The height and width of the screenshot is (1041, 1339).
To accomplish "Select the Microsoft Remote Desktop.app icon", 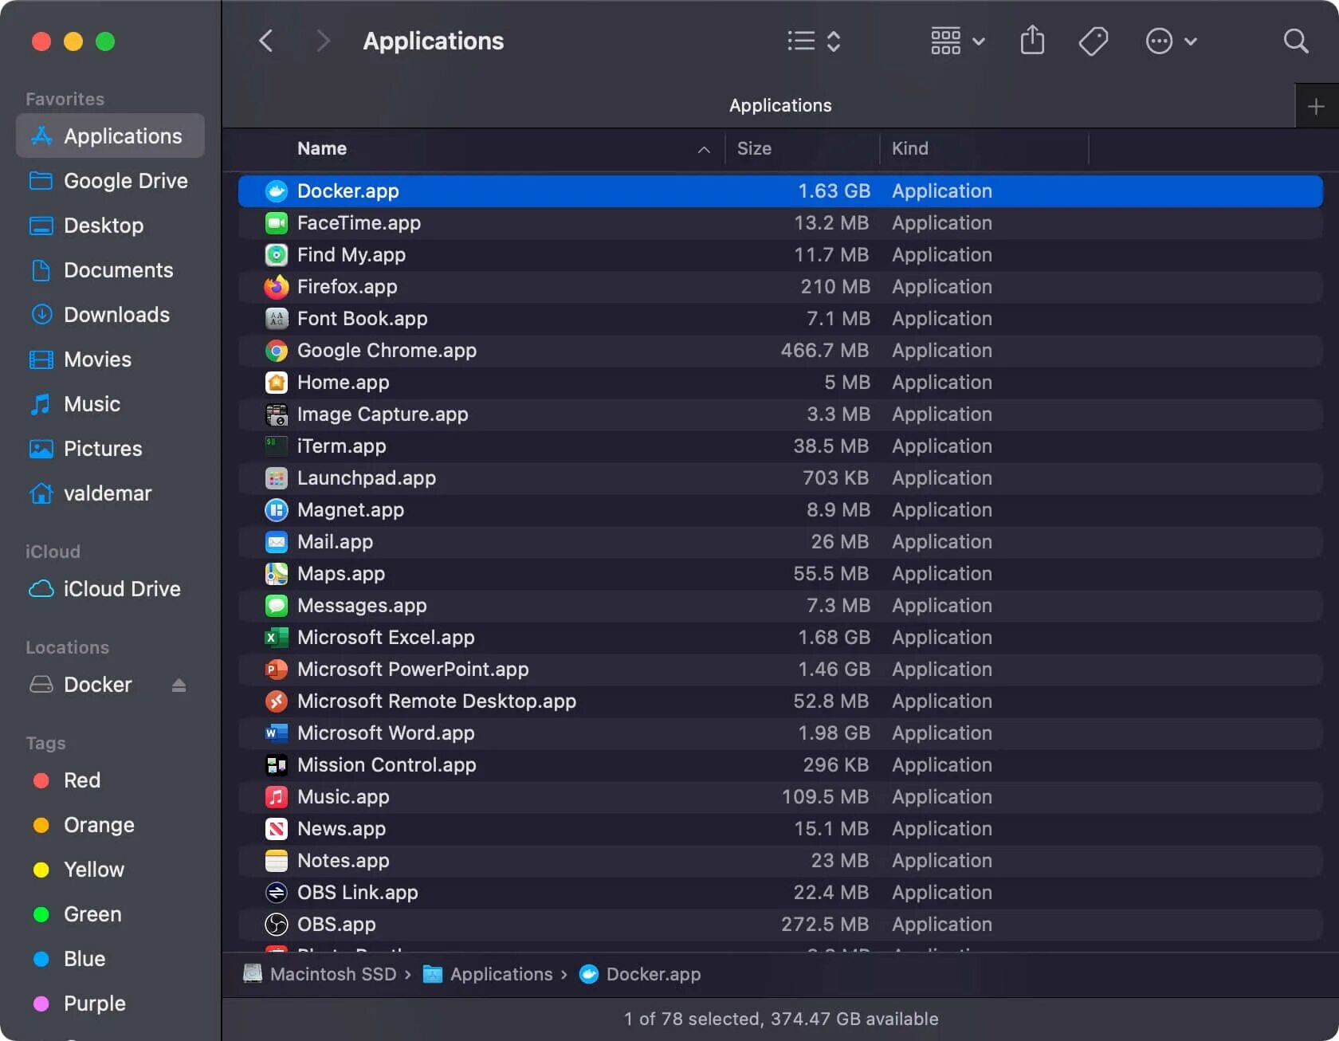I will pyautogui.click(x=276, y=701).
